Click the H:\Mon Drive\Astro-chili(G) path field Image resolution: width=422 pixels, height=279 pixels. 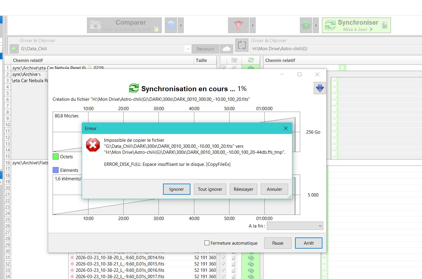(336, 49)
